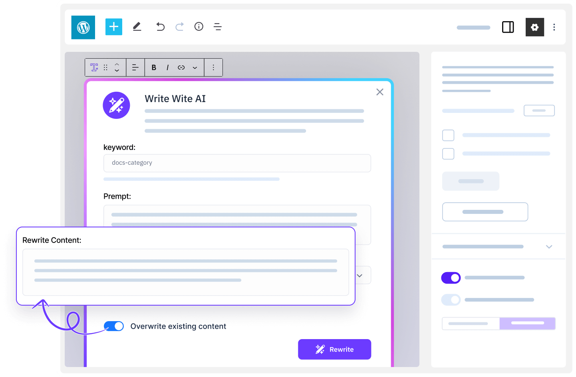
Task: Check the first checkbox in the right sidebar
Action: tap(448, 135)
